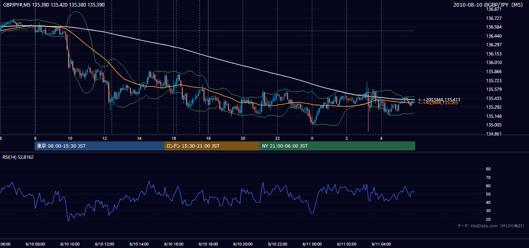Click the 06:00 bottom time label
Image resolution: width=529 pixels, height=248 pixels.
pos(5,244)
